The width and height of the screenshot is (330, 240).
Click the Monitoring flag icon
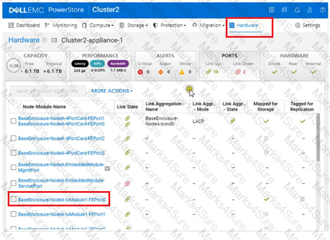coord(47,25)
